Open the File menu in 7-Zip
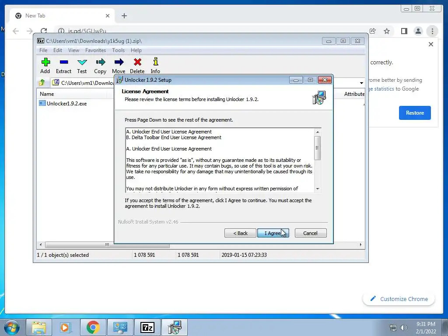The height and width of the screenshot is (336, 448). 43,50
